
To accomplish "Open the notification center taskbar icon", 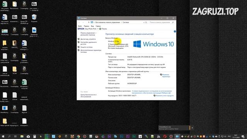I will 243,136.
